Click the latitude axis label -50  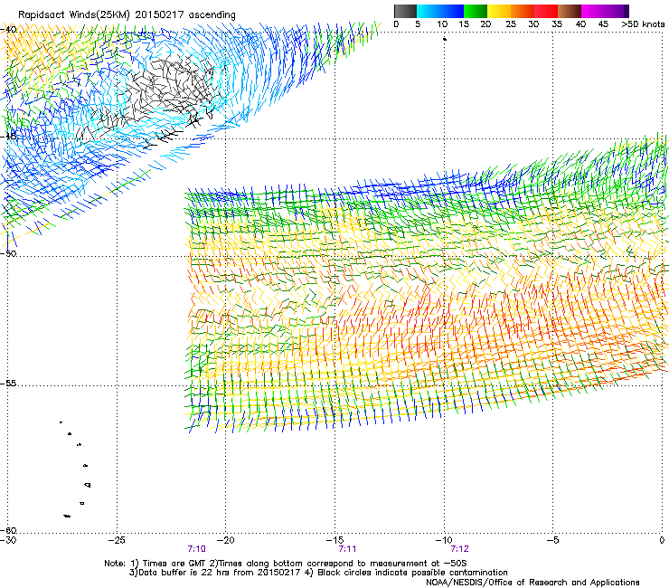(8, 253)
